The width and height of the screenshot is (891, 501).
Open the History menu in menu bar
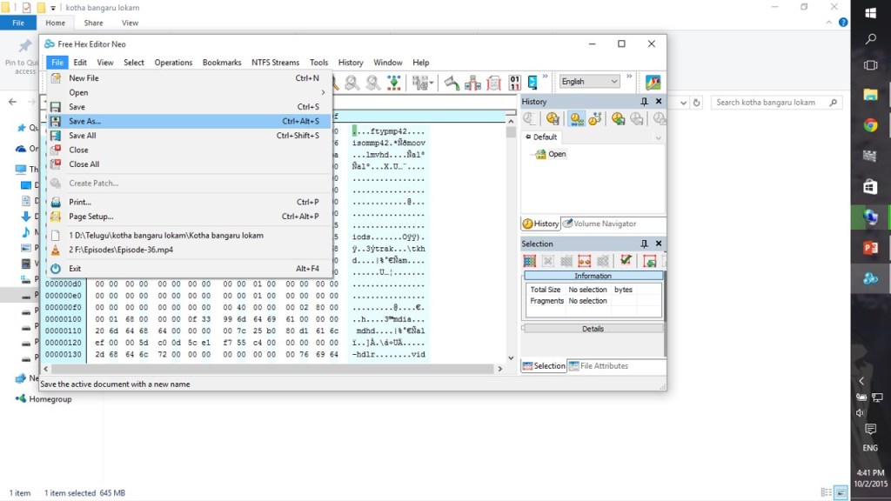[351, 63]
